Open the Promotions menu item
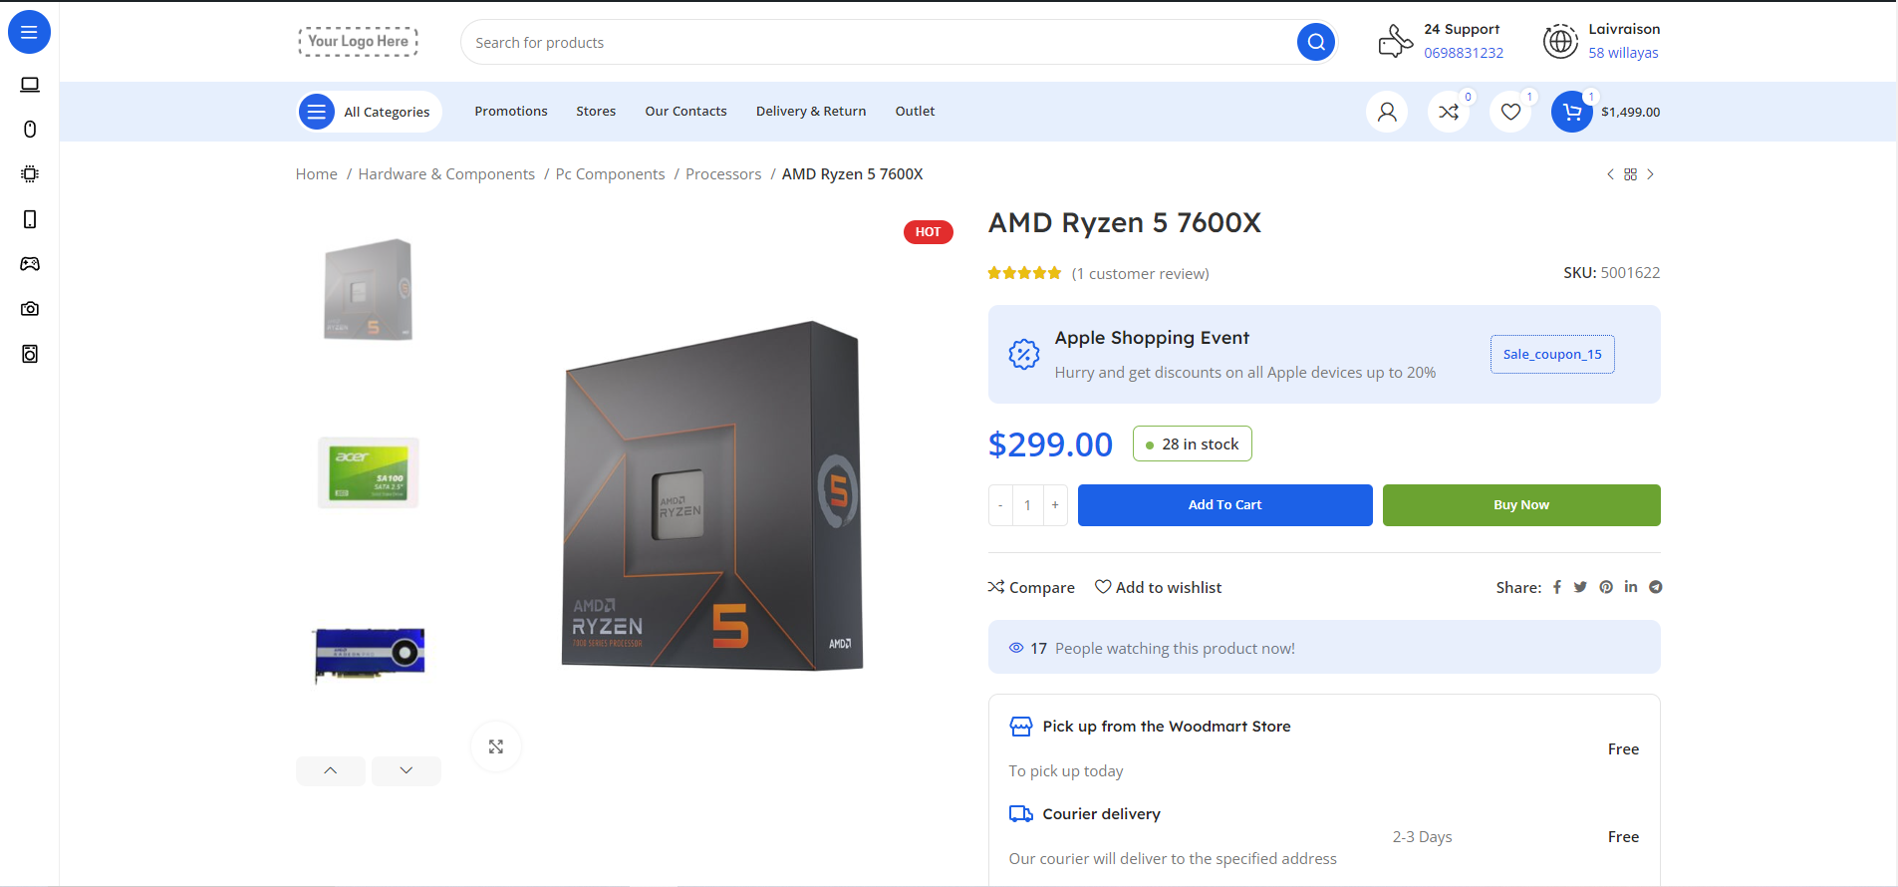The width and height of the screenshot is (1898, 887). (x=511, y=112)
